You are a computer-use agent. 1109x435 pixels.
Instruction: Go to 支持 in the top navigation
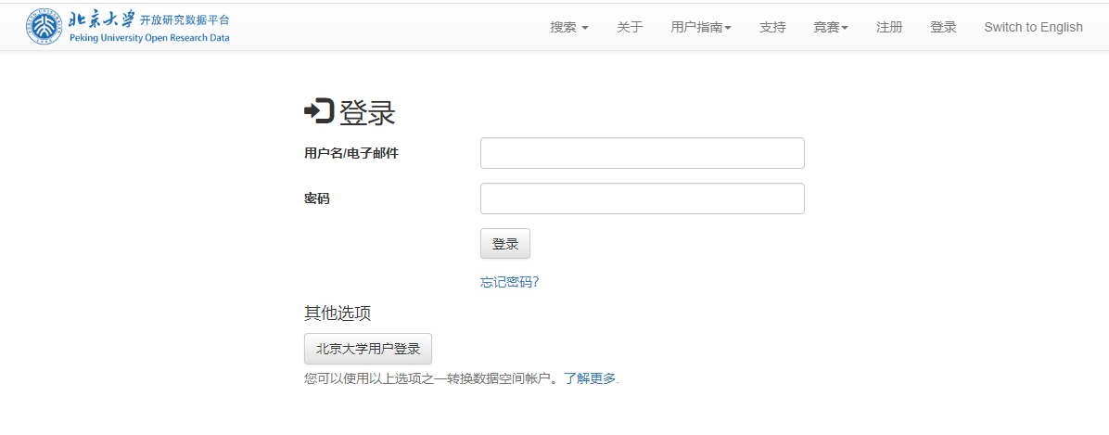(x=772, y=28)
